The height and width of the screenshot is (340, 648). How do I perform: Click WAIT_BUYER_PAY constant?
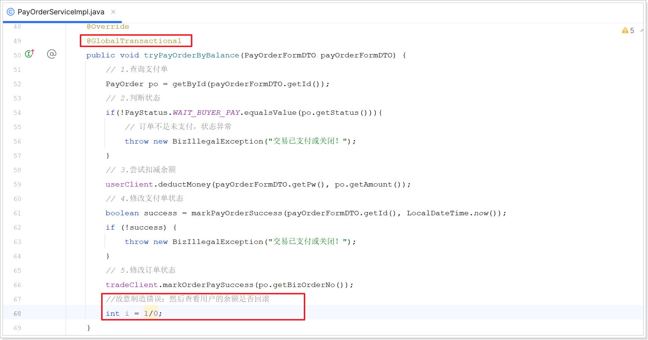point(206,113)
